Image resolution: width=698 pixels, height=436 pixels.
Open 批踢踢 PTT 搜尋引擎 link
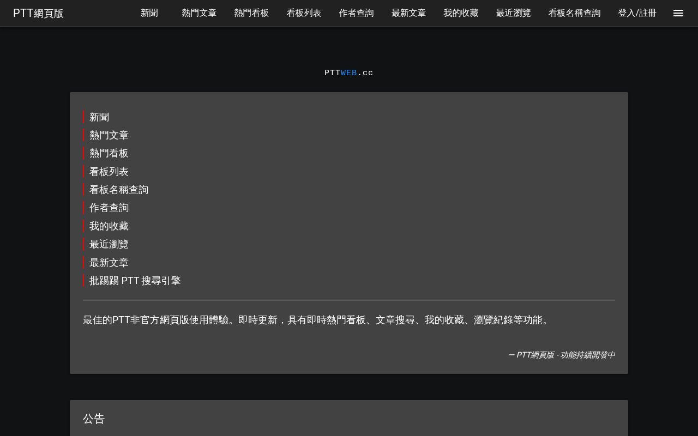pos(135,281)
